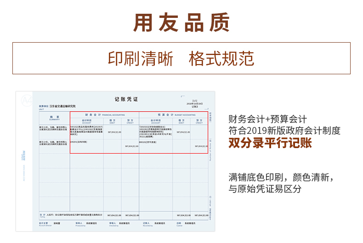Click the 用友品质 heading
Screen dimensions: 363x243
[x=181, y=22]
